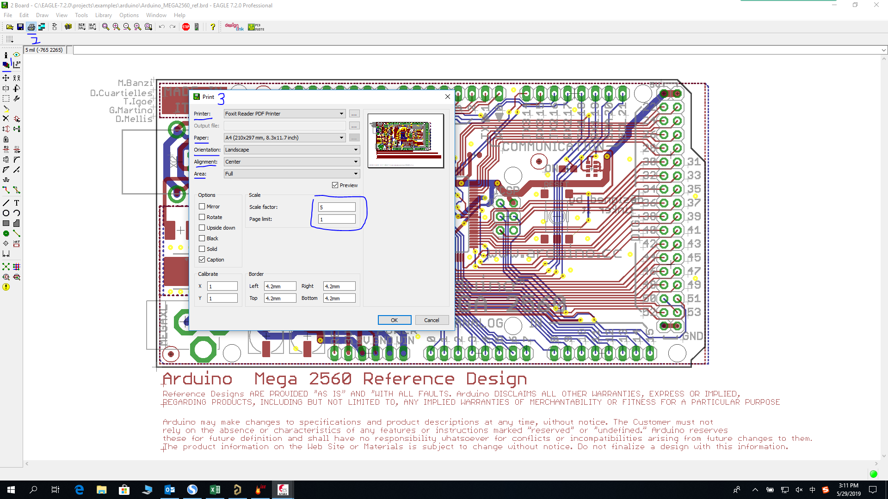The height and width of the screenshot is (499, 888).
Task: Select the Info tool in left palette
Action: pyautogui.click(x=6, y=55)
